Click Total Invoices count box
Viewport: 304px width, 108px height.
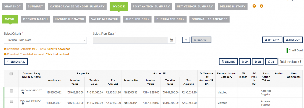click(290, 62)
